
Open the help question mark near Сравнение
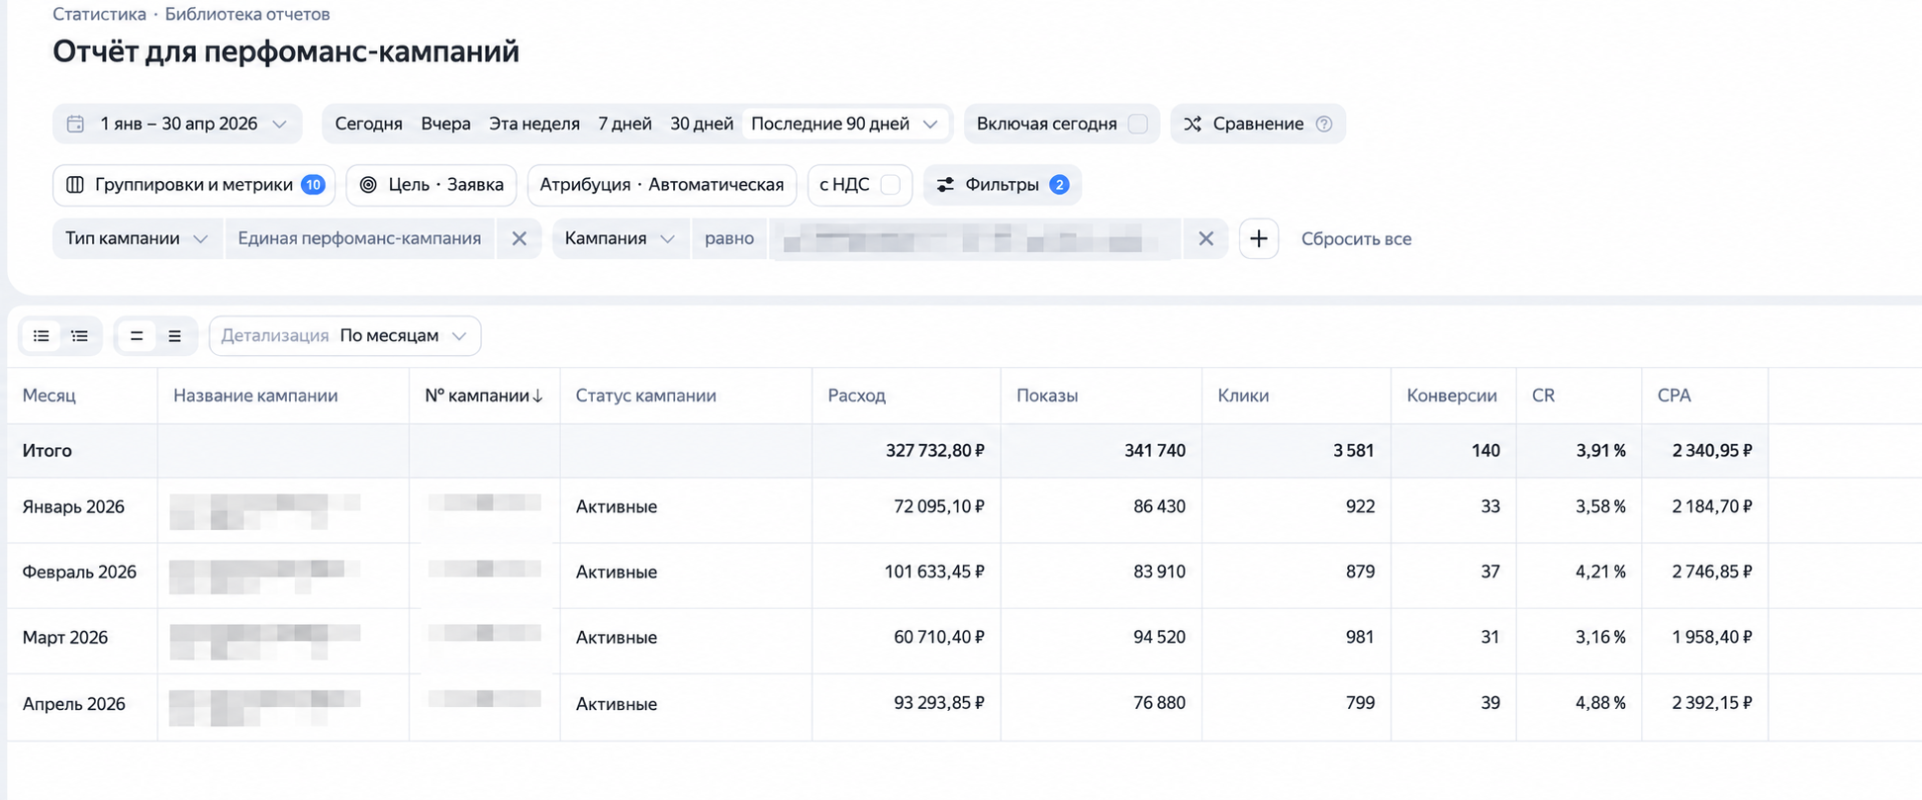point(1324,124)
